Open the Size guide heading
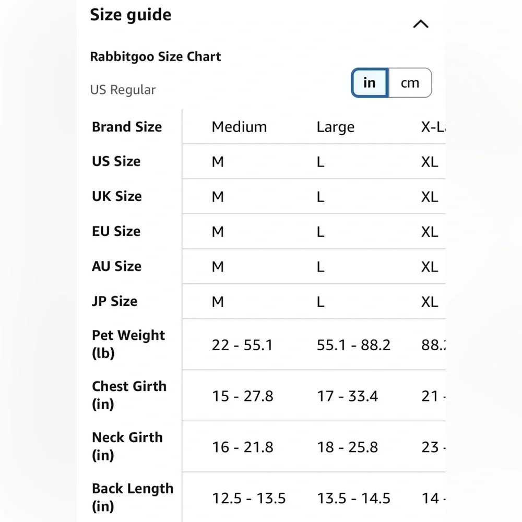 coord(130,15)
